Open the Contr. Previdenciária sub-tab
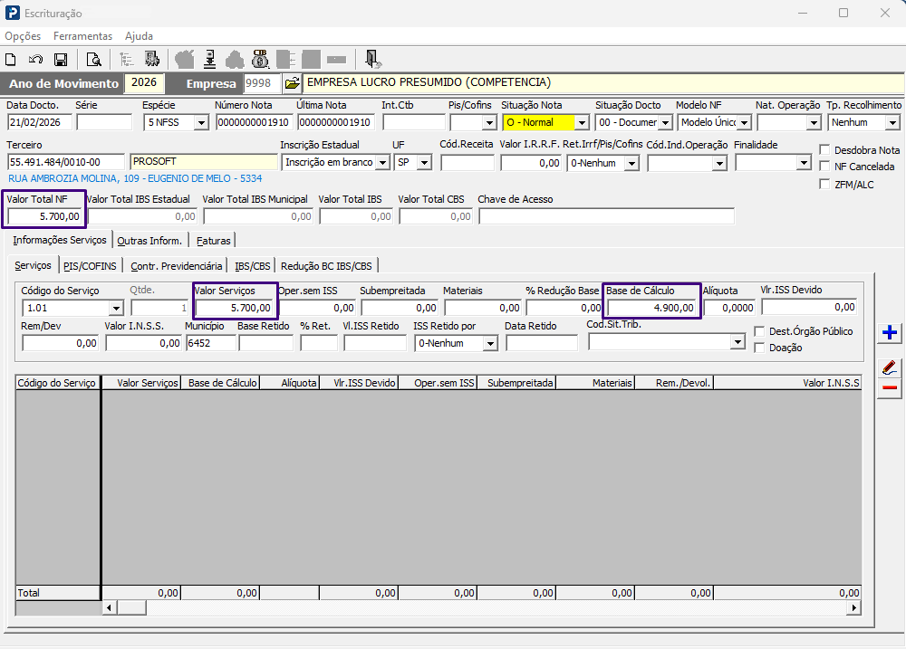The height and width of the screenshot is (649, 906). point(177,266)
